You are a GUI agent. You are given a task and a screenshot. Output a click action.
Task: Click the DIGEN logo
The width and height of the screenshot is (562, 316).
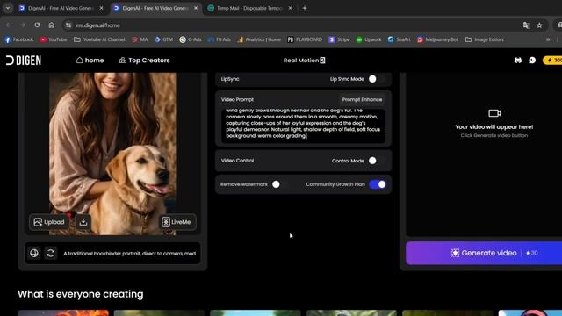tap(24, 61)
